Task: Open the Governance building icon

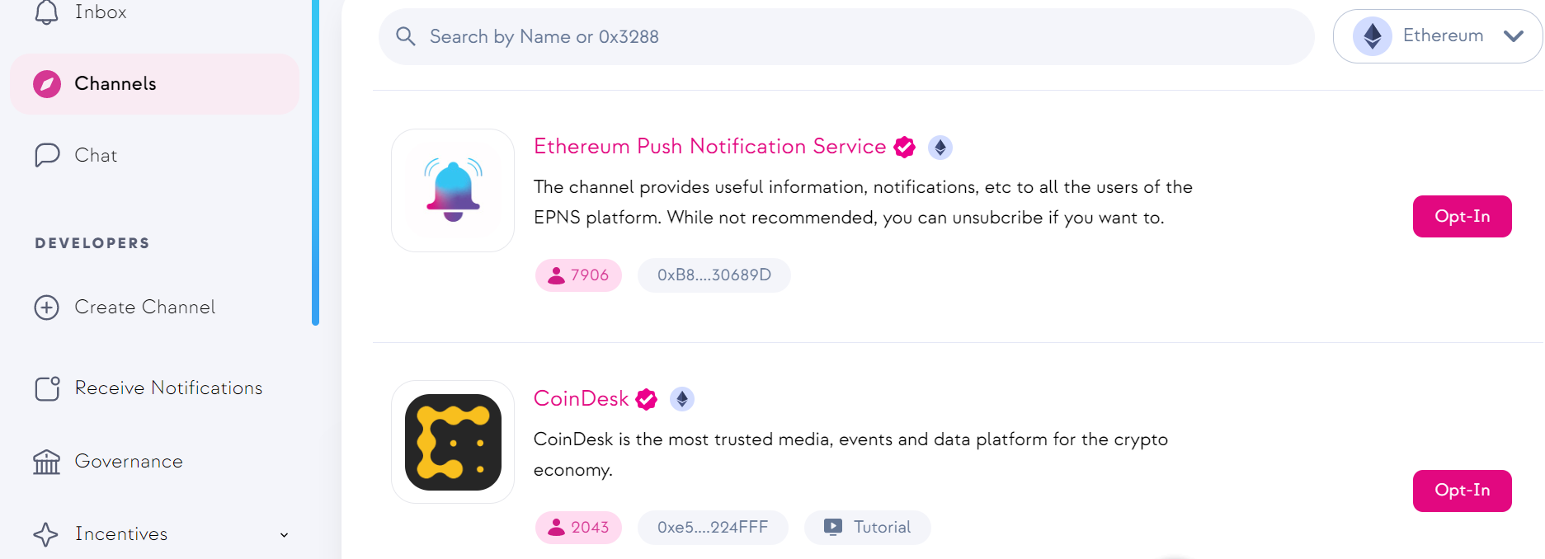Action: [46, 462]
